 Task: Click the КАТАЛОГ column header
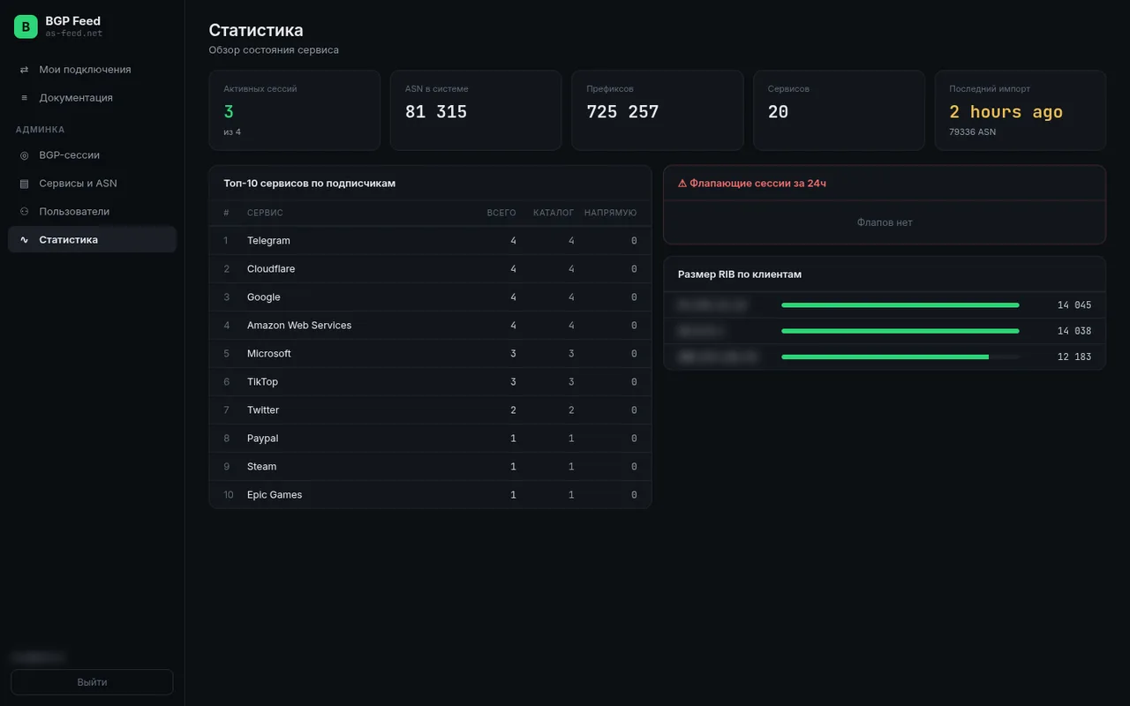(554, 213)
